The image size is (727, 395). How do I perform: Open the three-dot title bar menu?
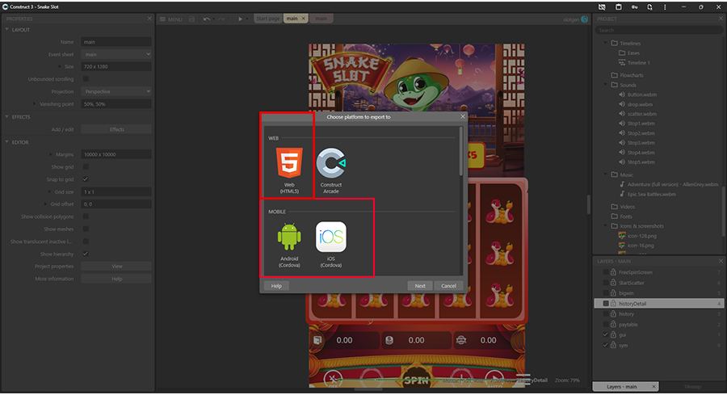[665, 7]
